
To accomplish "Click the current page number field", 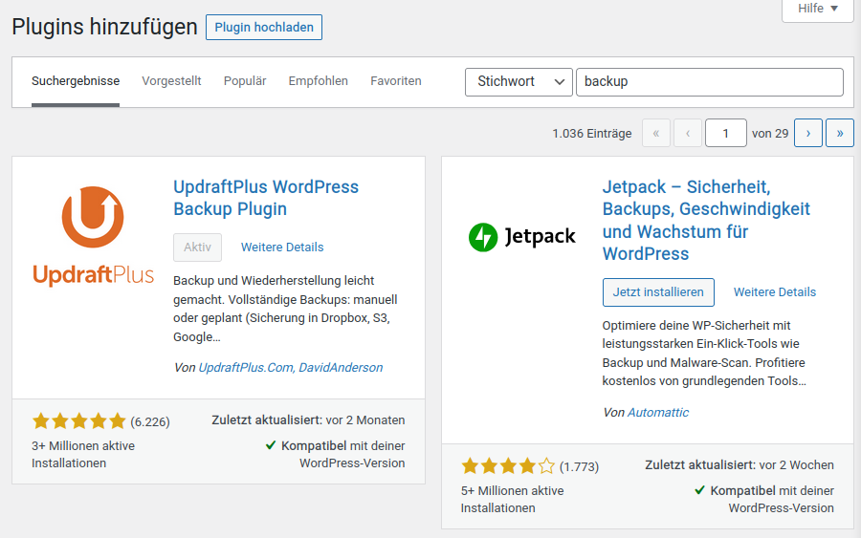I will (725, 133).
